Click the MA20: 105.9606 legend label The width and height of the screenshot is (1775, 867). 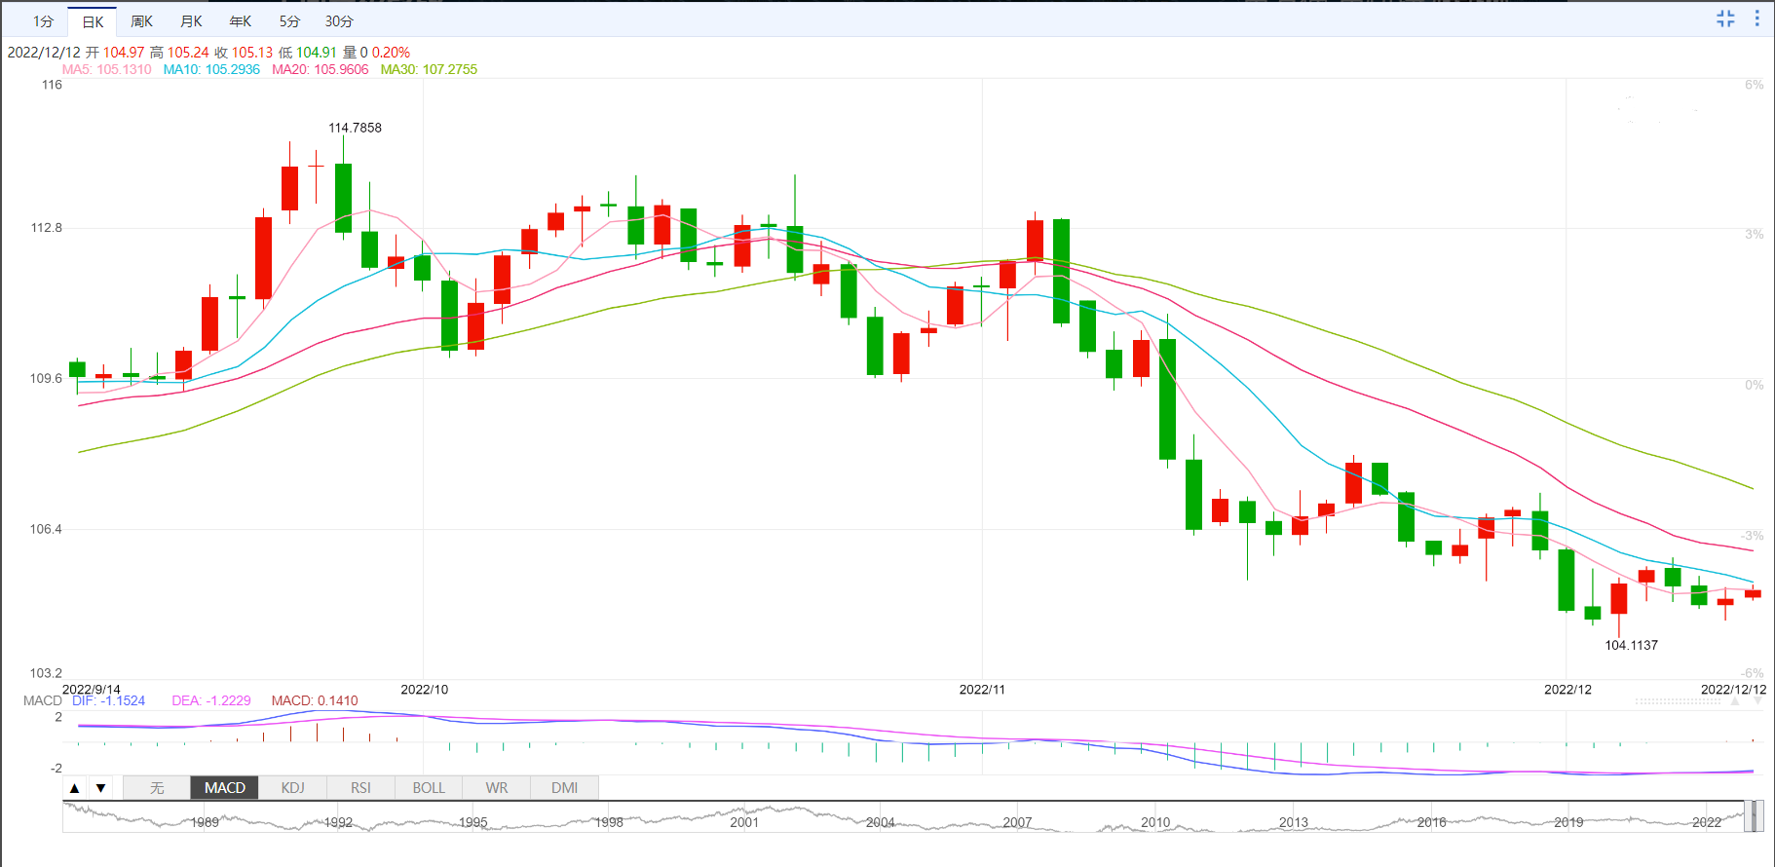(321, 69)
